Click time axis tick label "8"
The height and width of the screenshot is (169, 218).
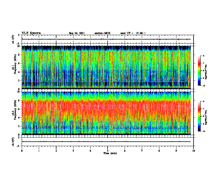159,151
